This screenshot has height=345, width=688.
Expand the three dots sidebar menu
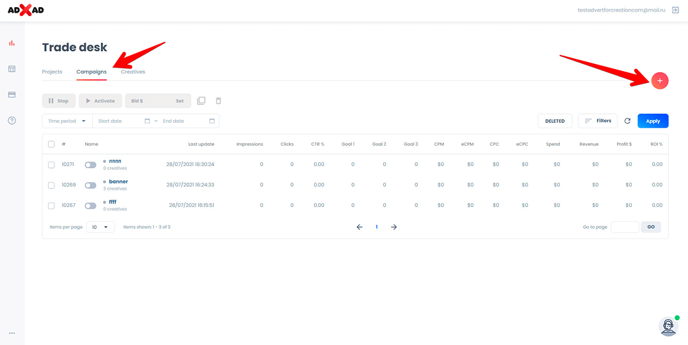[x=12, y=333]
